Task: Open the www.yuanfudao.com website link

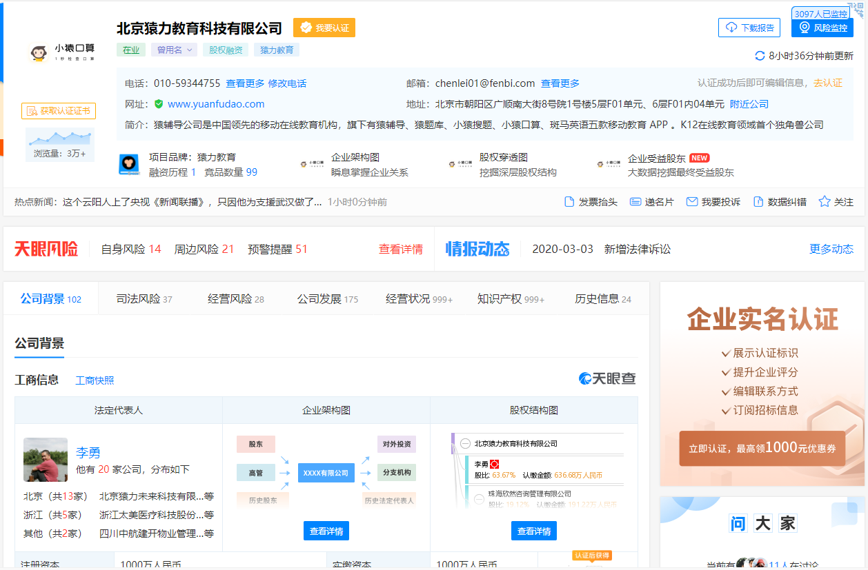Action: tap(216, 104)
